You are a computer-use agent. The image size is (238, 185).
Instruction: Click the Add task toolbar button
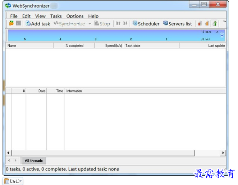[38, 24]
